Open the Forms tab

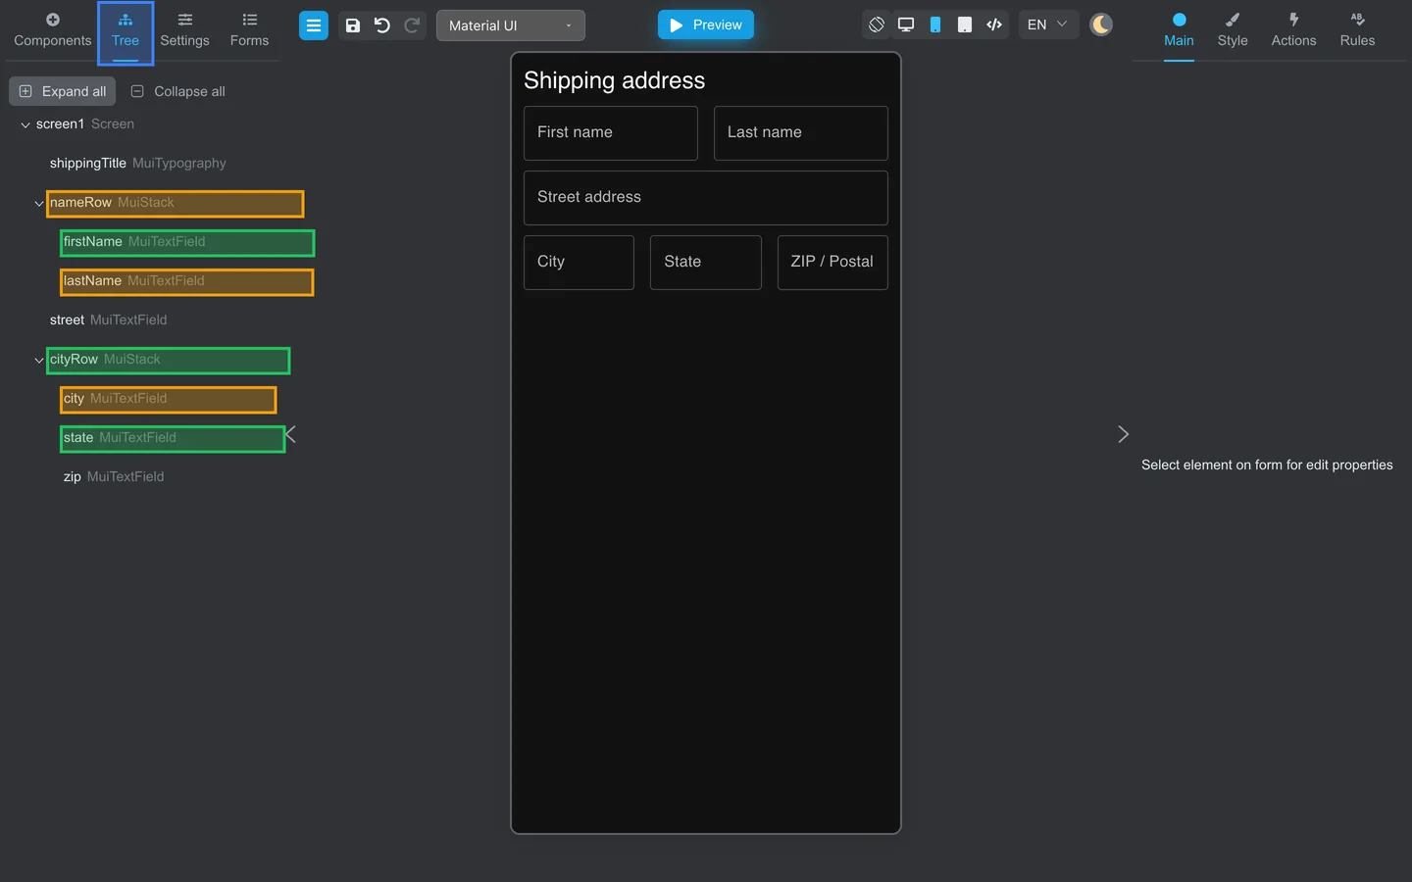pos(249,30)
